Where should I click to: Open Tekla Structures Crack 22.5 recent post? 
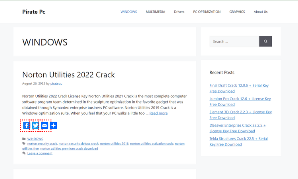238,142
